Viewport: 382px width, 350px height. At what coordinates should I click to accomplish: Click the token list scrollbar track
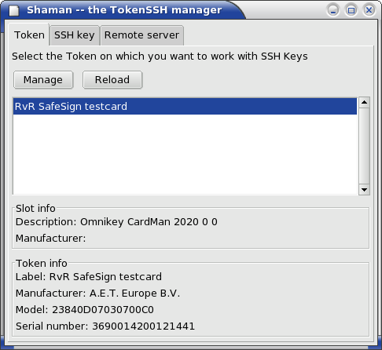(x=364, y=146)
